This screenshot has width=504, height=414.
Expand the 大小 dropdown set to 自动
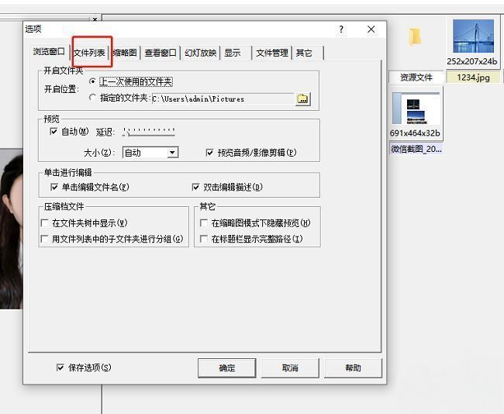tap(172, 153)
